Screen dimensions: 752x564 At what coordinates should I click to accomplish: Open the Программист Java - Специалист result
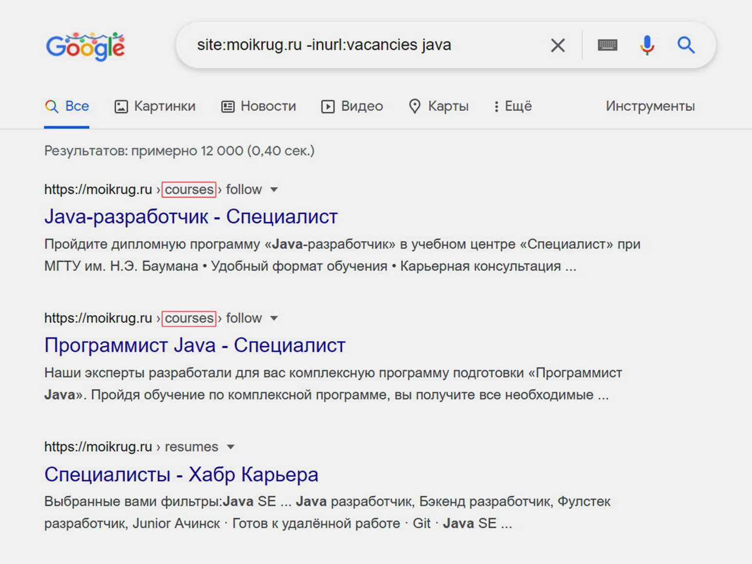pyautogui.click(x=195, y=345)
